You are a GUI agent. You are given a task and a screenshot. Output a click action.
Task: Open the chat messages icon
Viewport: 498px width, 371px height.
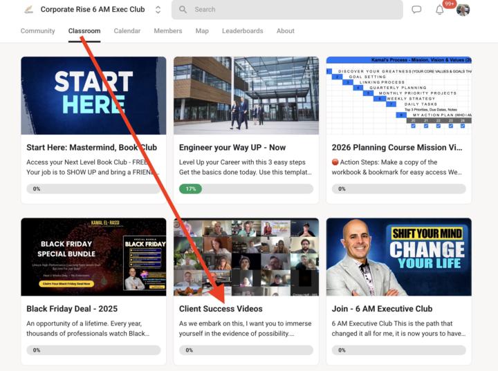[x=416, y=10]
